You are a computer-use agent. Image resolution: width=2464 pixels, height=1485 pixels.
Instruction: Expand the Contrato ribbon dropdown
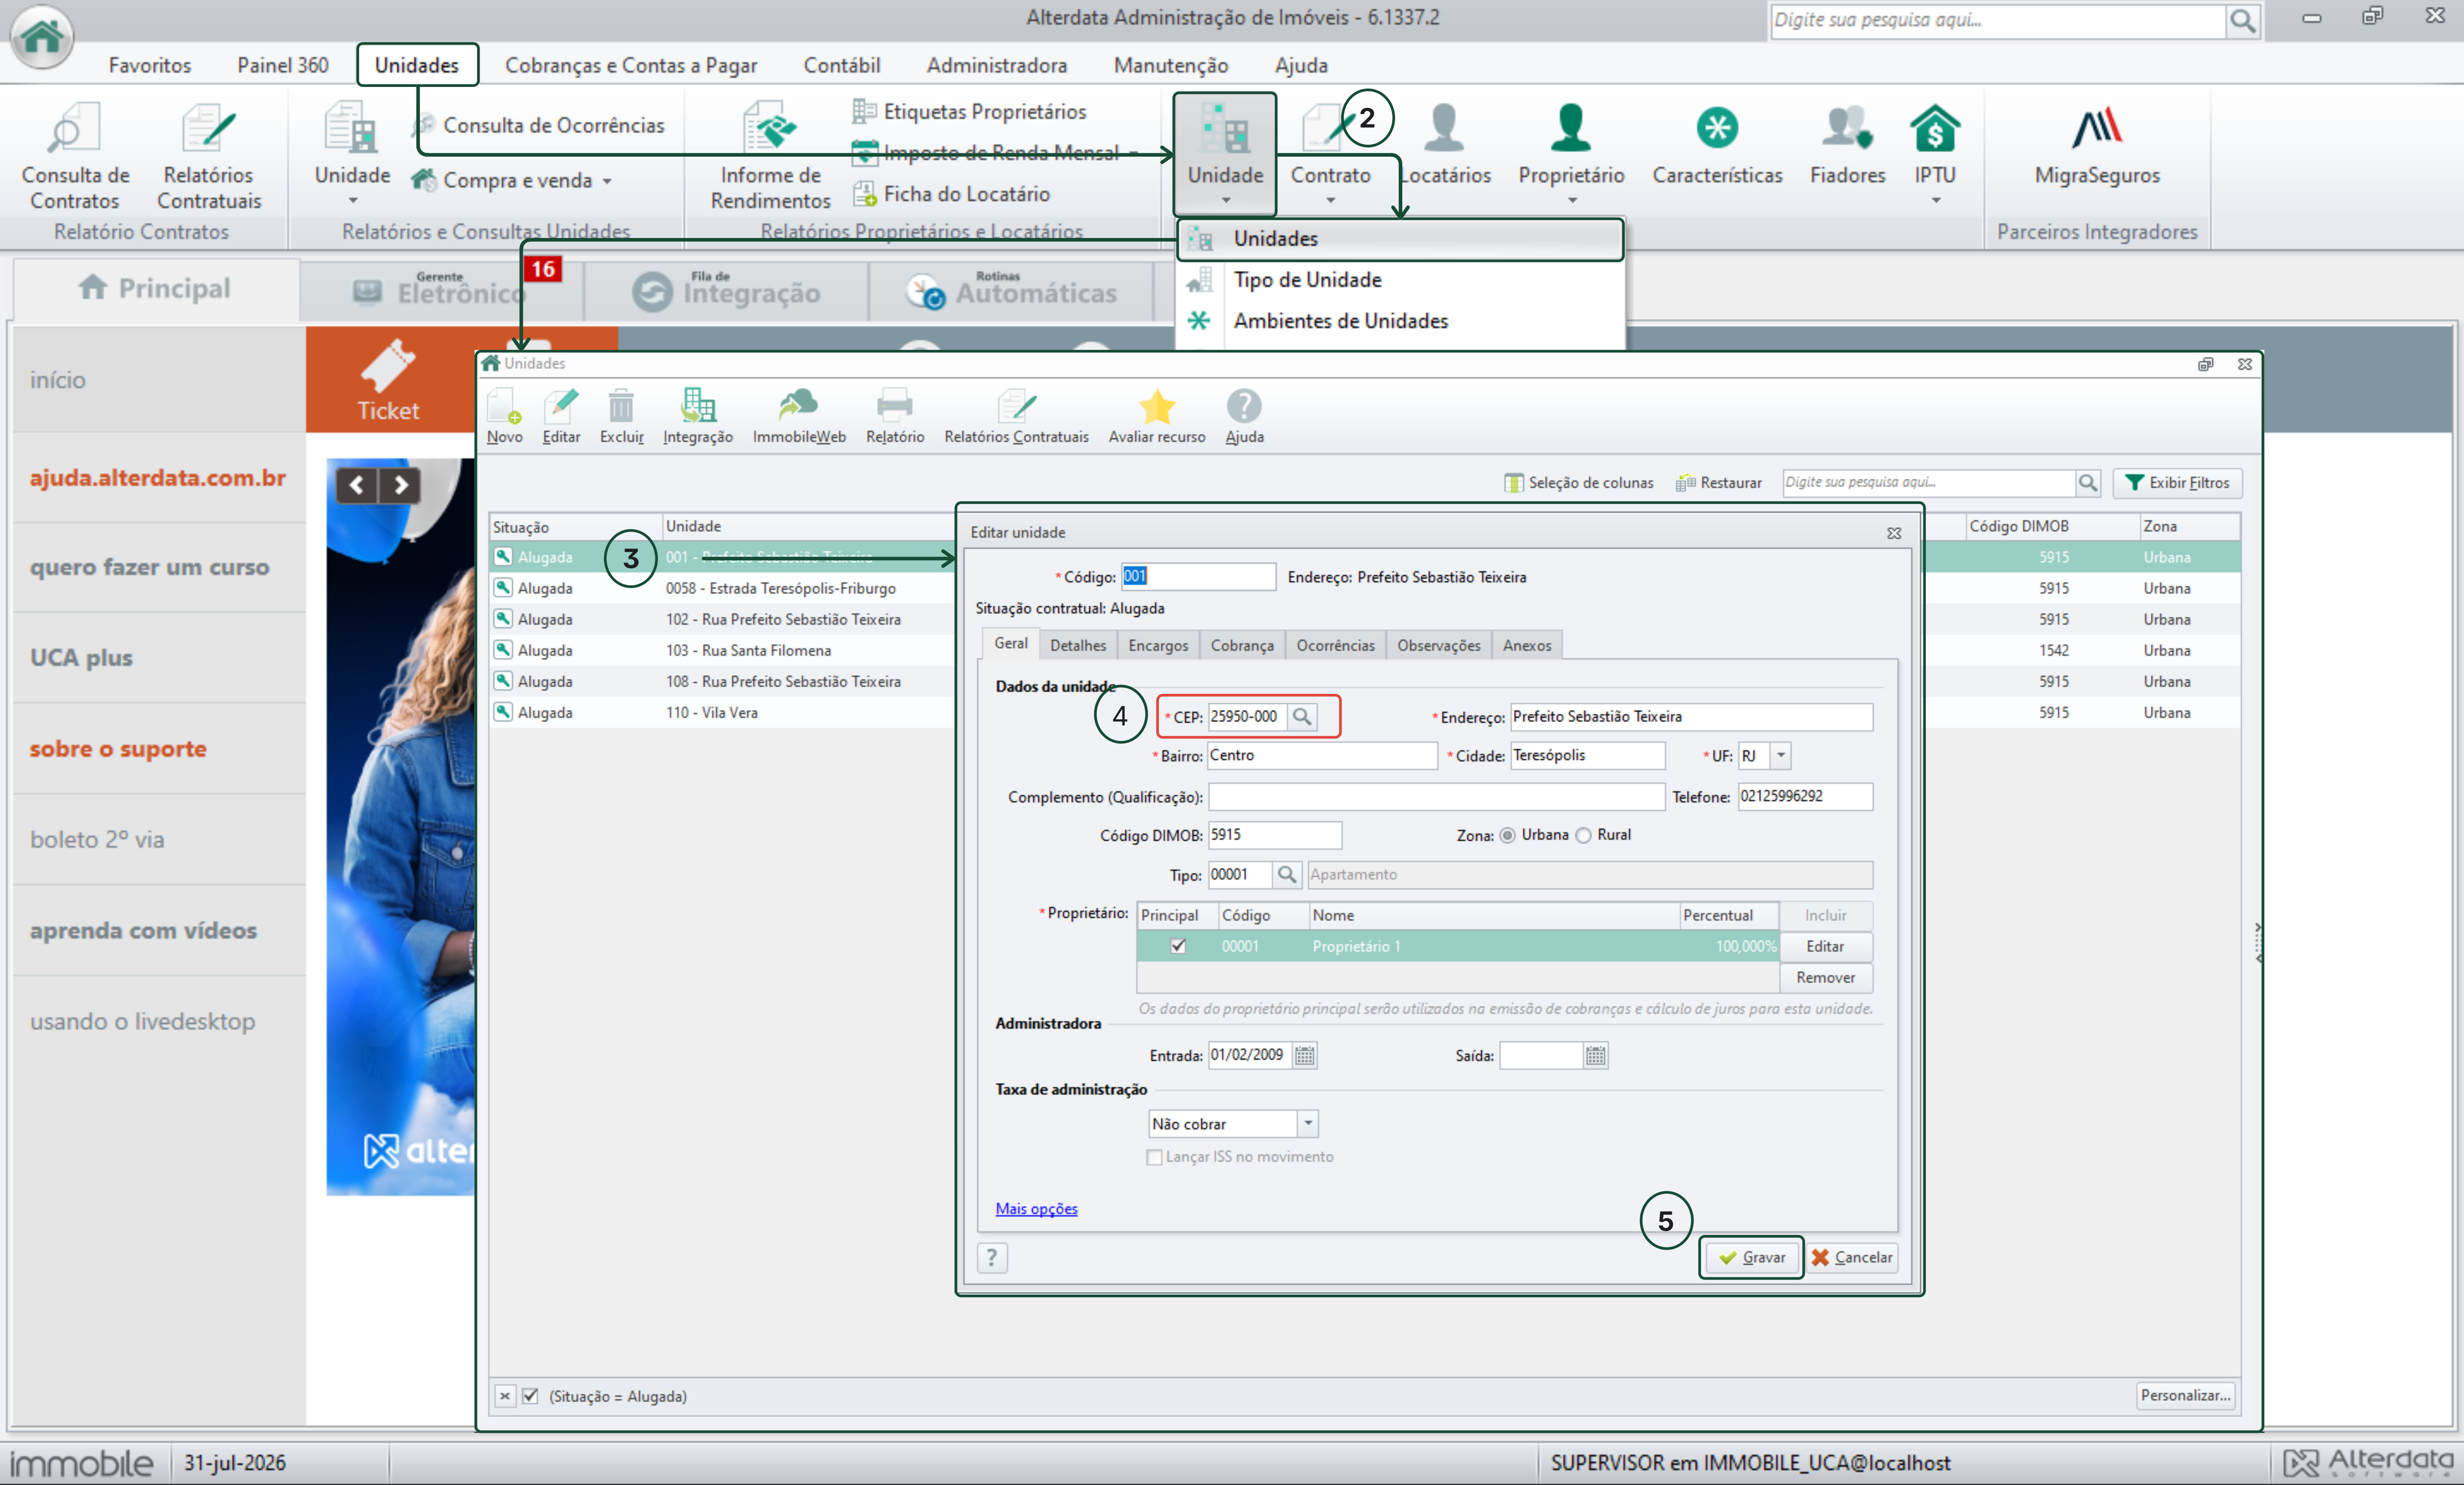(1330, 200)
